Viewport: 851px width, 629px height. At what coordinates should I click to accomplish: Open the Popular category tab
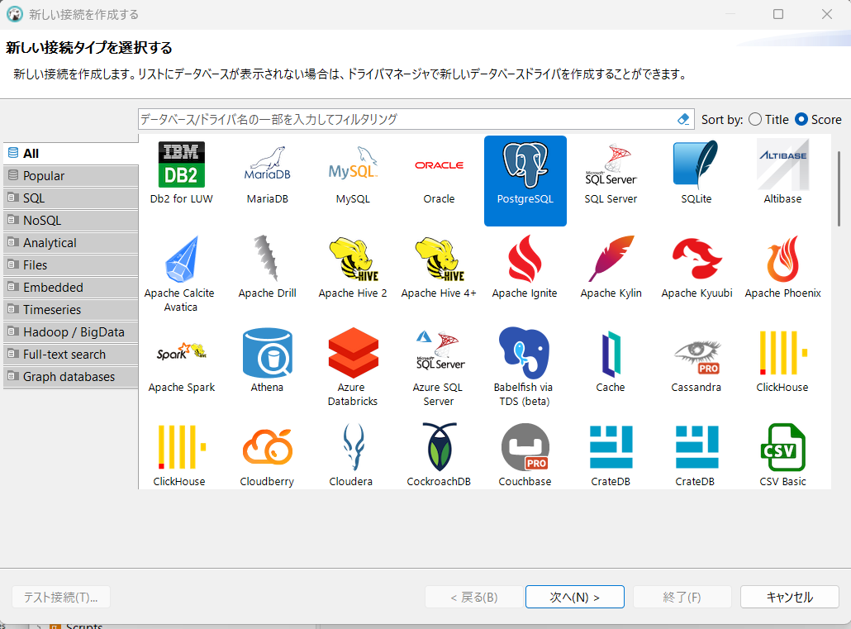coord(70,176)
